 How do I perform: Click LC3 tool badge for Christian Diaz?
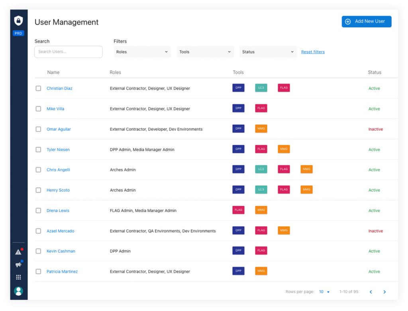point(261,88)
